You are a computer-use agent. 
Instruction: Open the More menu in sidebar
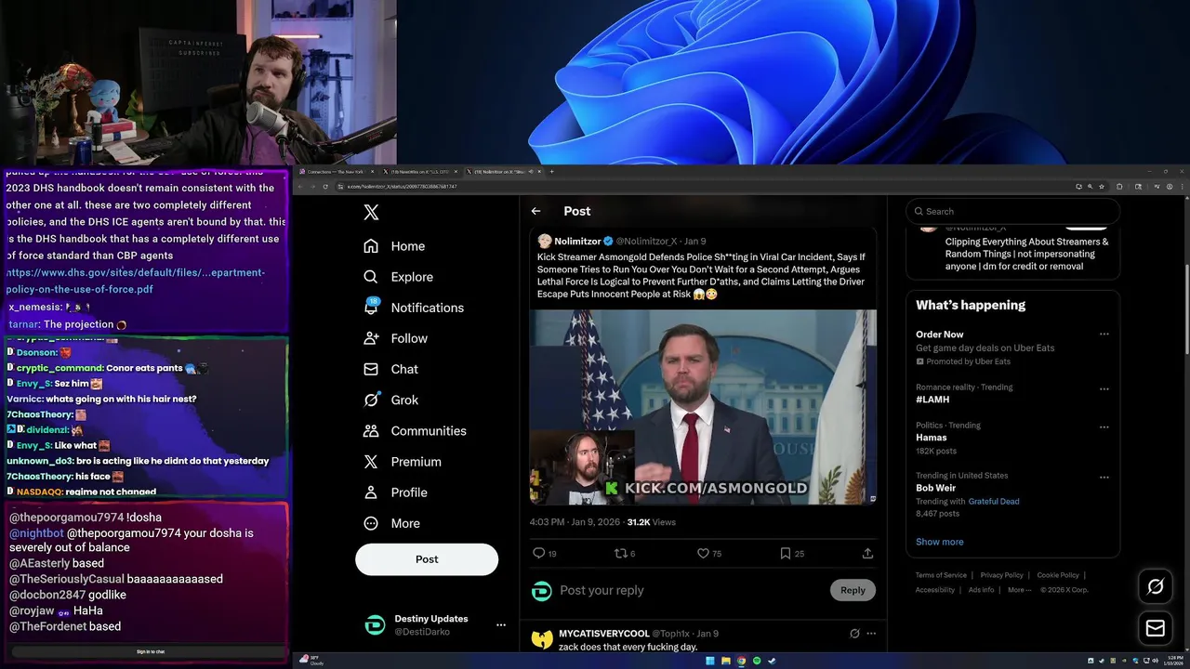[x=391, y=523]
